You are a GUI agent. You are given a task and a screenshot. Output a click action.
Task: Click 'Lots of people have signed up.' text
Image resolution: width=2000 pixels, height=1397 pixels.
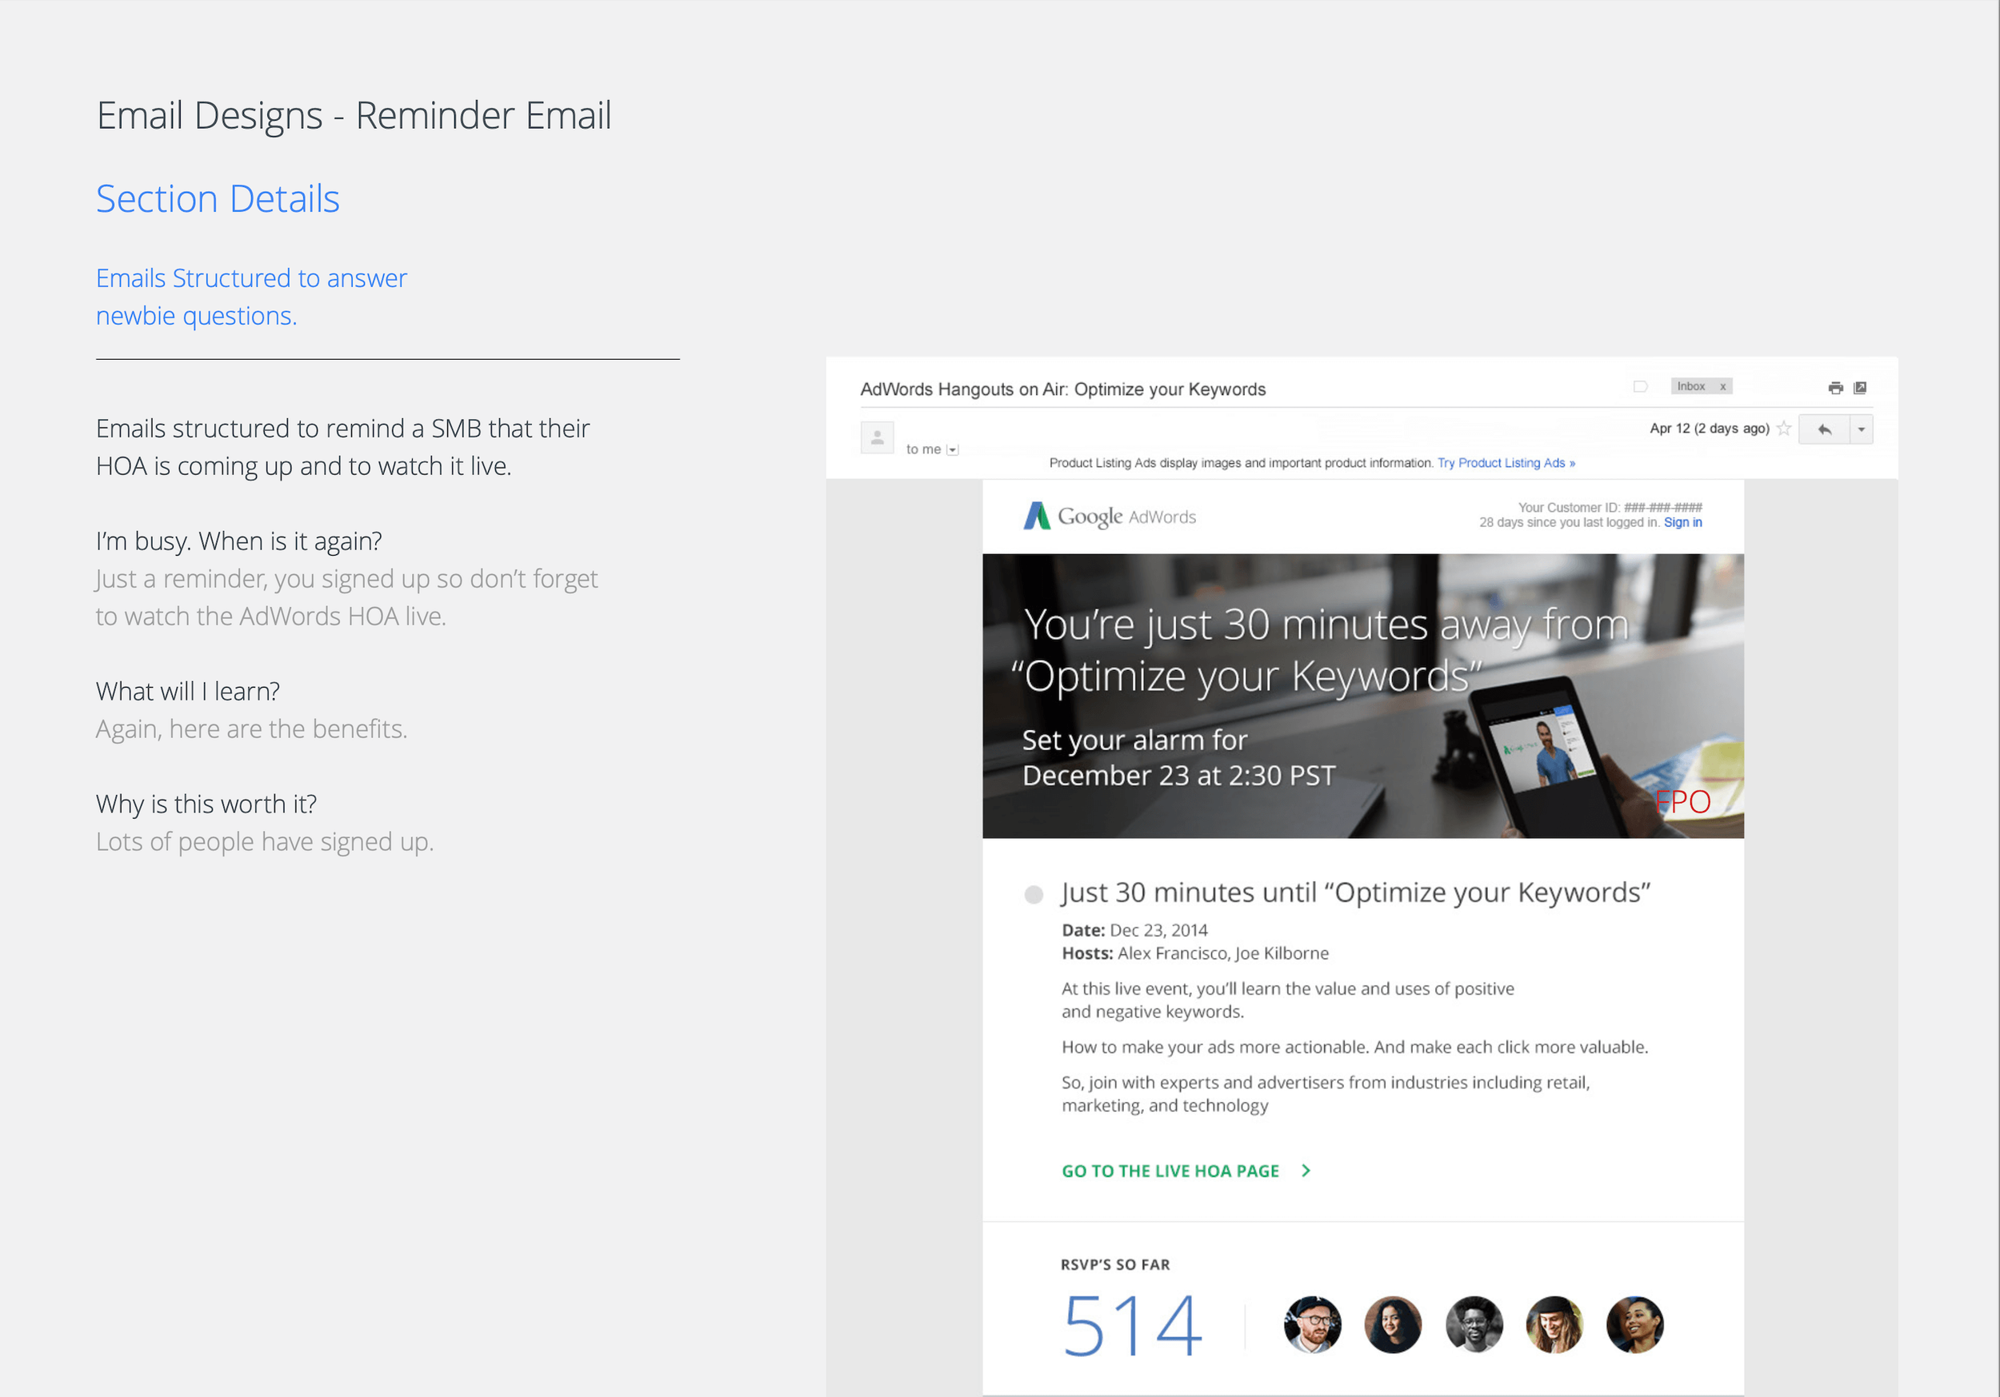click(x=265, y=842)
